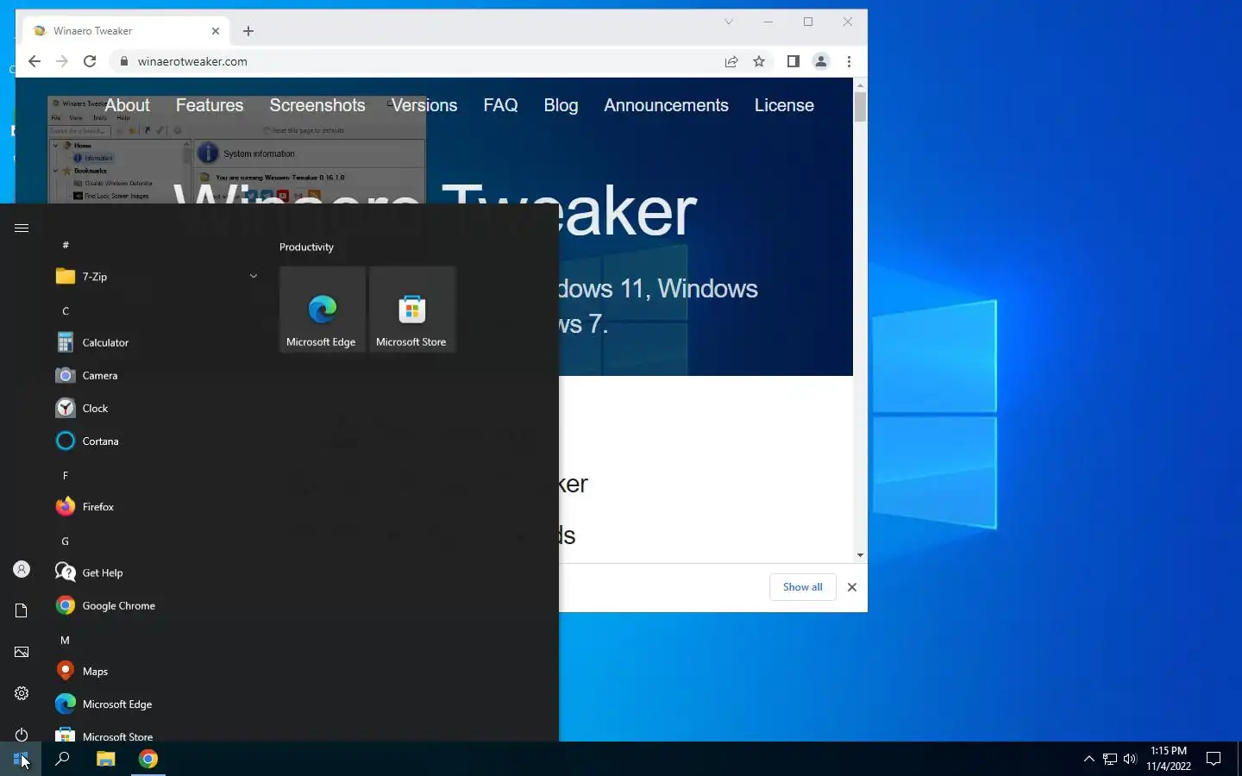Click the page scrollbar up arrow
Image resolution: width=1242 pixels, height=776 pixels.
(x=860, y=84)
